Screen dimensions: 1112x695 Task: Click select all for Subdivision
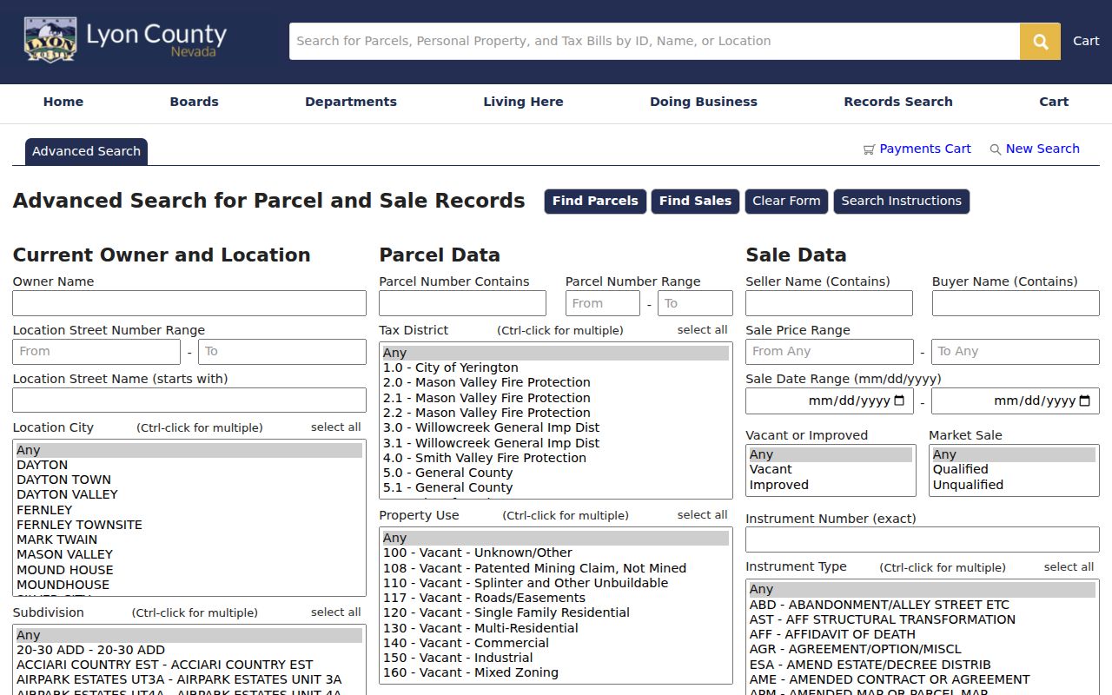click(x=336, y=612)
